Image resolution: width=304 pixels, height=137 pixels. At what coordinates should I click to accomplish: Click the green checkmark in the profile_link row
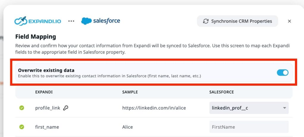coord(22,108)
